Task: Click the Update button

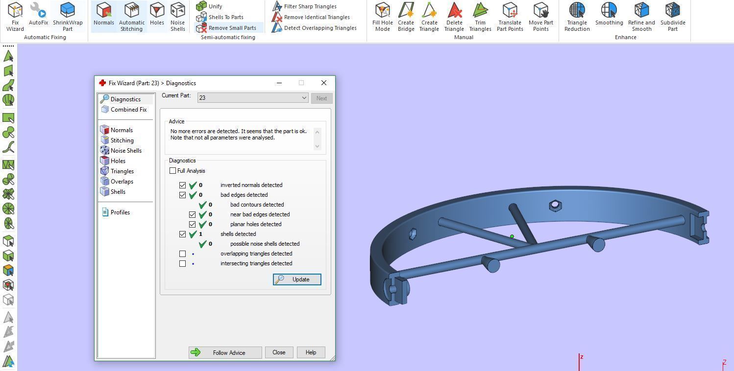Action: coord(297,279)
